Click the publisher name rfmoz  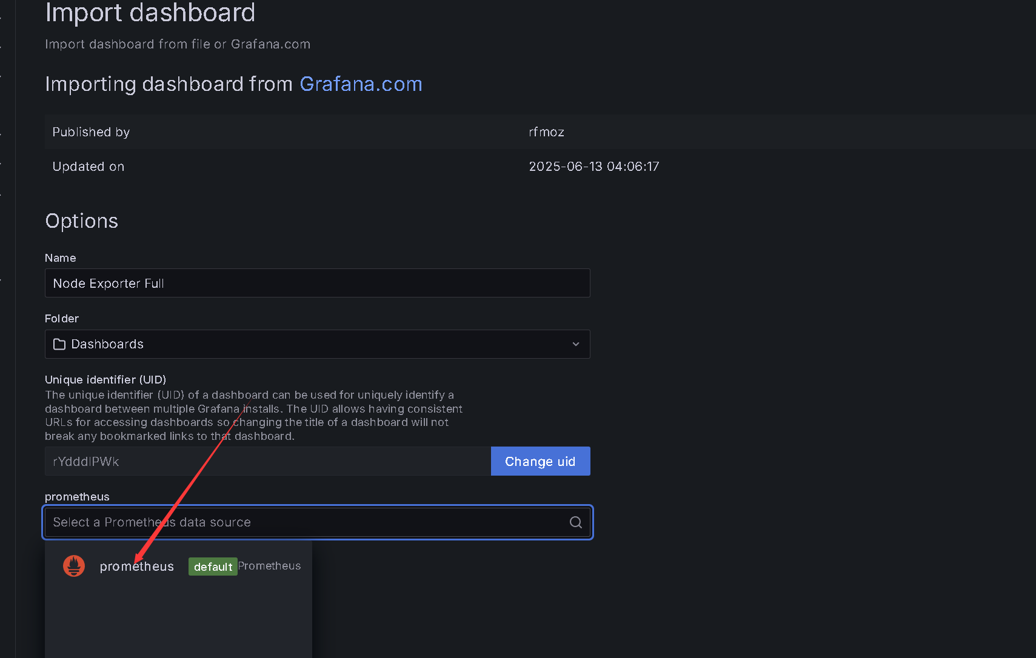pos(546,132)
